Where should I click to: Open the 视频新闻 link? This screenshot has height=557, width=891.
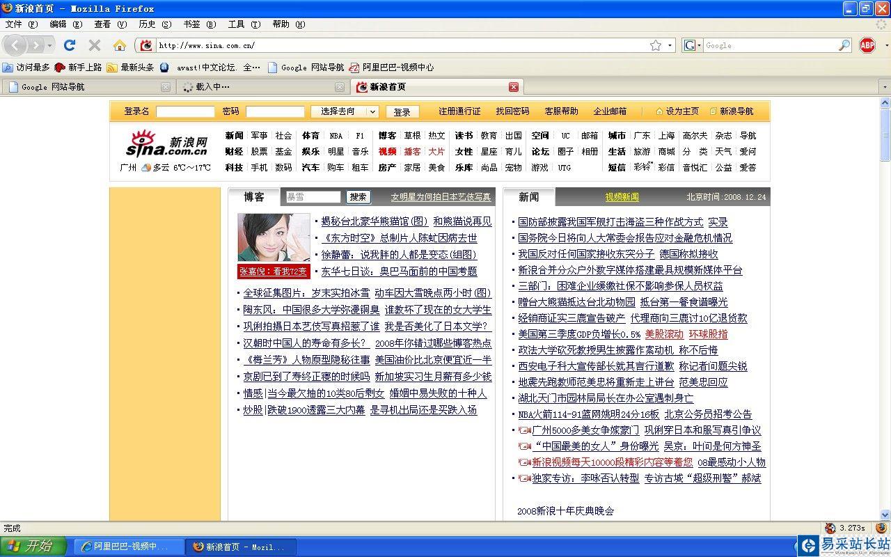pos(622,197)
